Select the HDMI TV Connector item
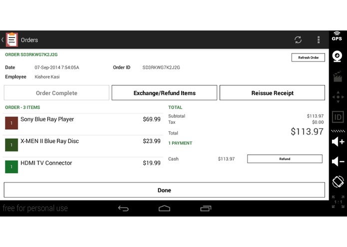Image resolution: width=347 pixels, height=247 pixels. 83,167
